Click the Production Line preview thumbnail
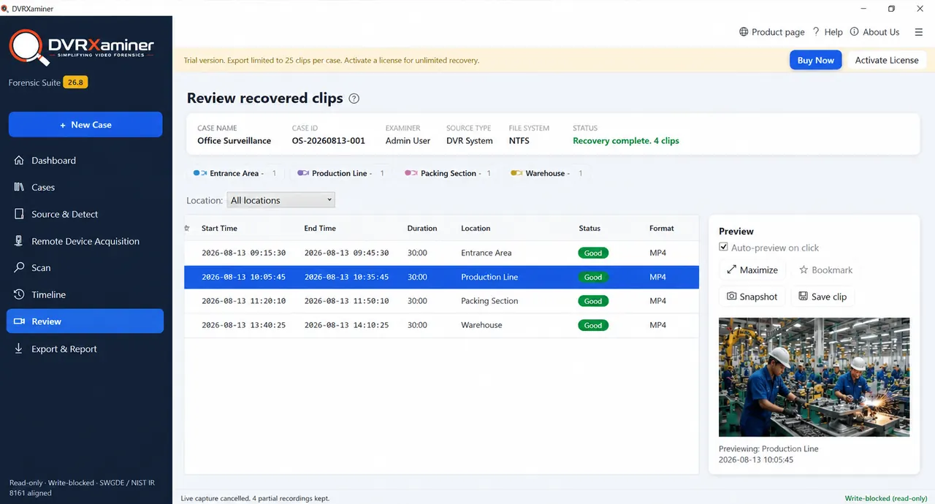The width and height of the screenshot is (935, 504). (x=814, y=377)
